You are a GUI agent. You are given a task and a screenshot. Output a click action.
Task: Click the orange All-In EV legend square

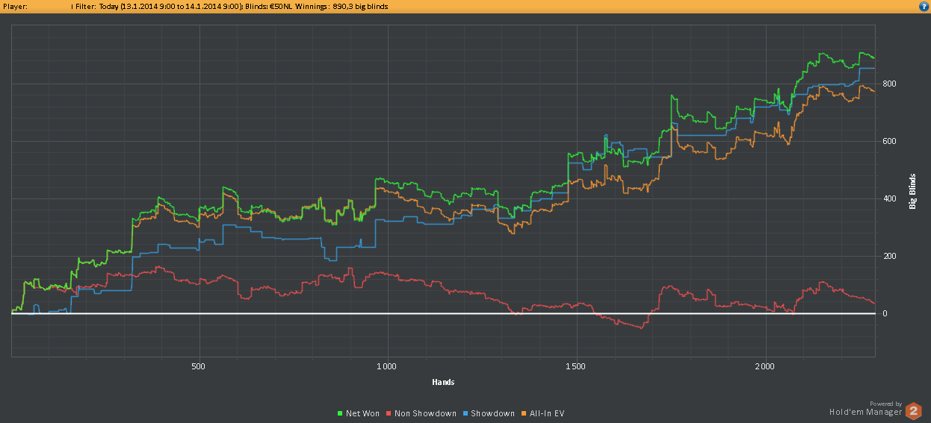click(525, 413)
